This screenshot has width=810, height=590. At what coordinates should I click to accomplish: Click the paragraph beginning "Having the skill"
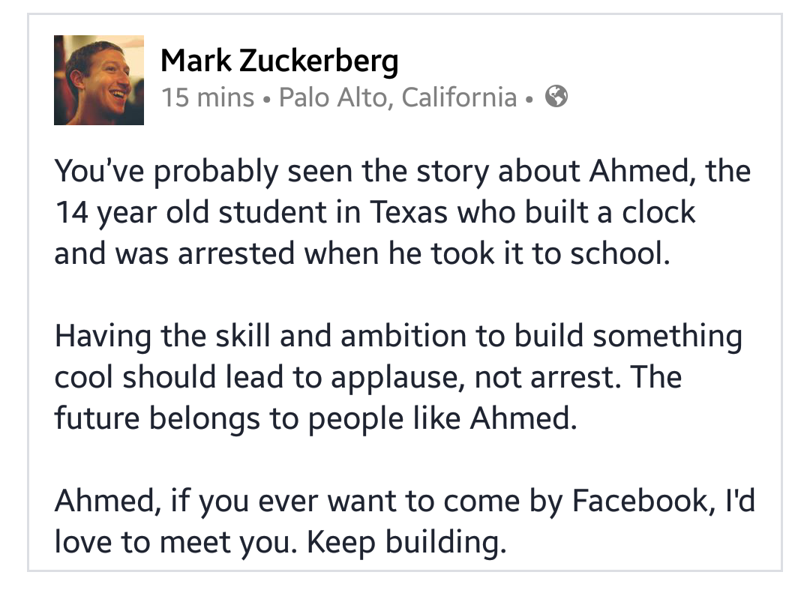(x=398, y=377)
